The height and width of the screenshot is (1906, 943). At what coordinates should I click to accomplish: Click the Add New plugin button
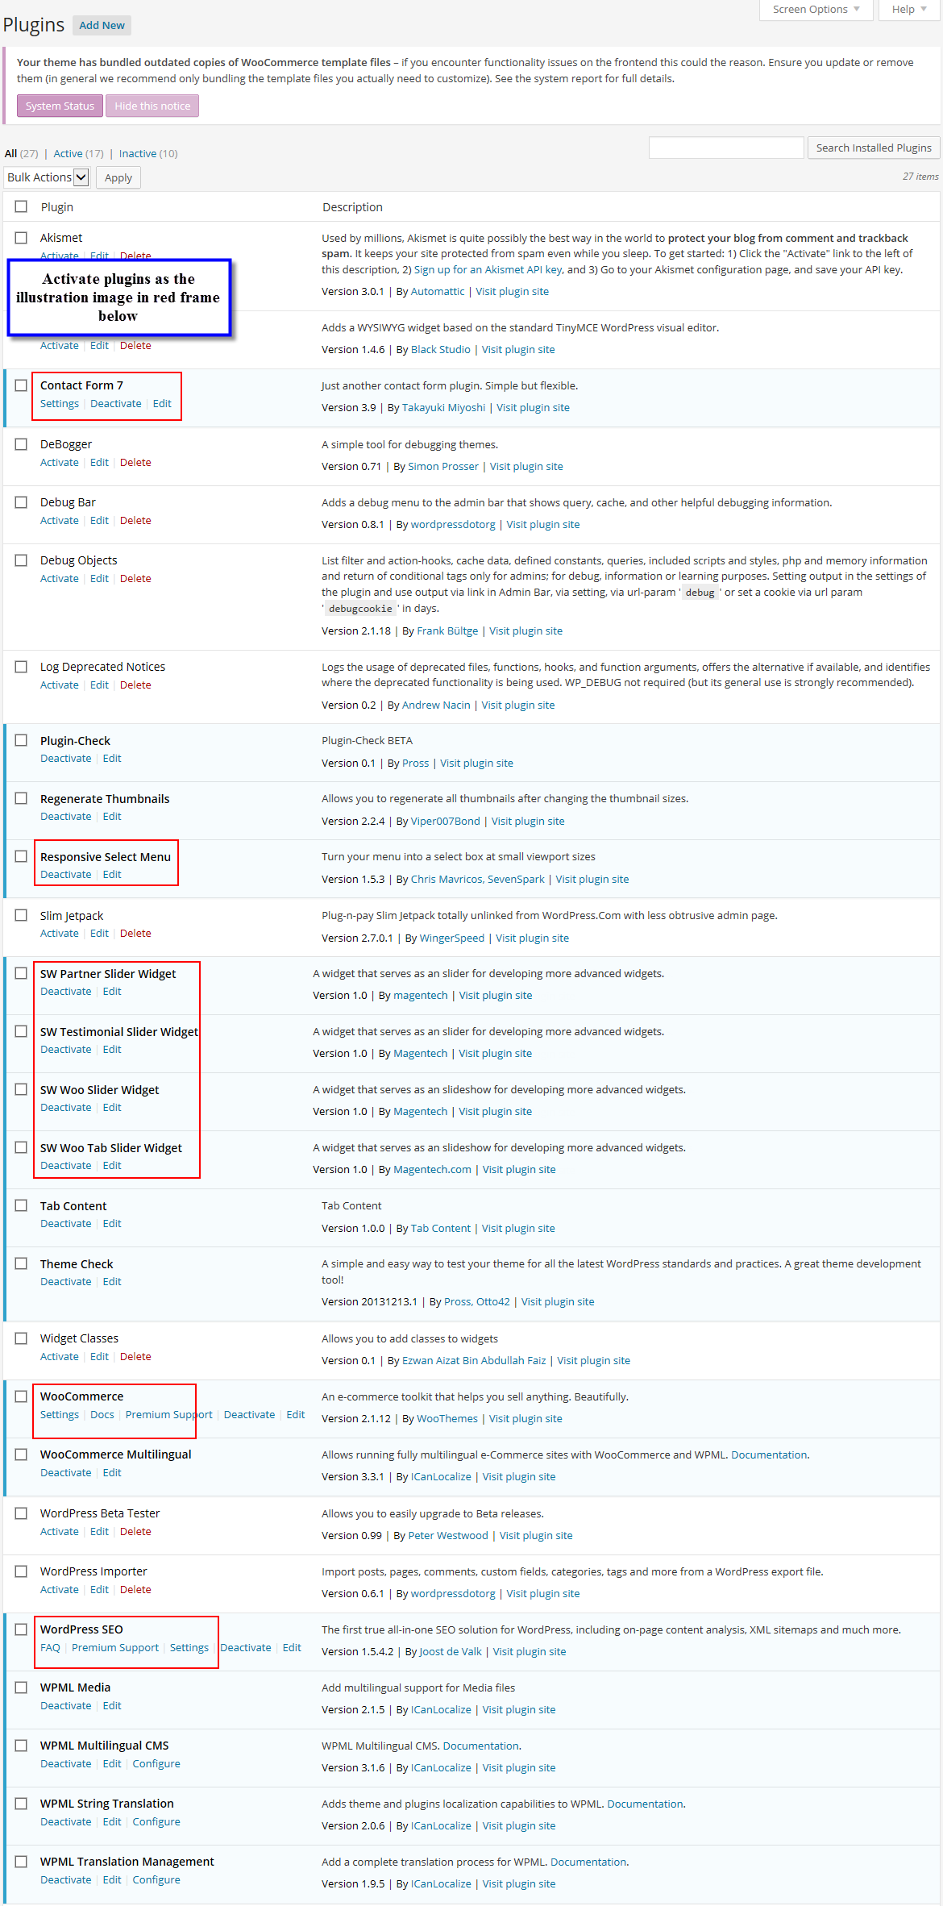102,25
